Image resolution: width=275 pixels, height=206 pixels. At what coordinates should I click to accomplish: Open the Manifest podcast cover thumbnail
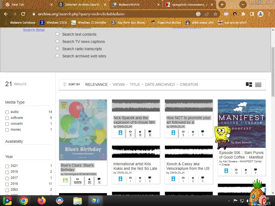242,123
